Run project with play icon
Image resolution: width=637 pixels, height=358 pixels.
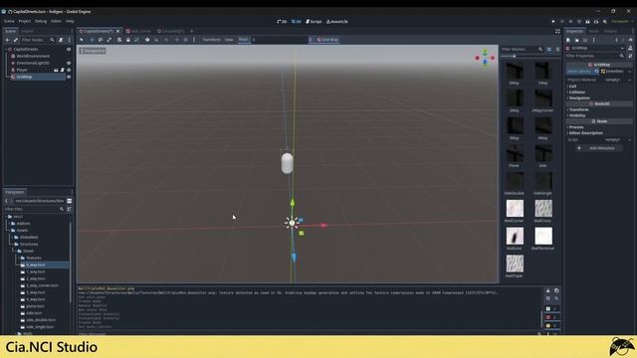tap(553, 22)
